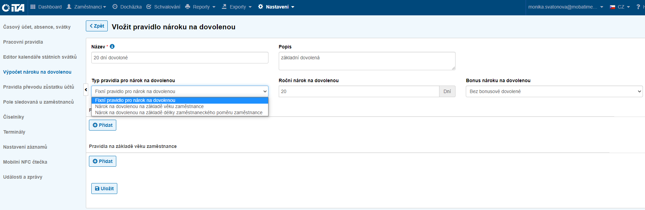The width and height of the screenshot is (645, 210).
Task: Click the Uložit save button
Action: point(104,189)
